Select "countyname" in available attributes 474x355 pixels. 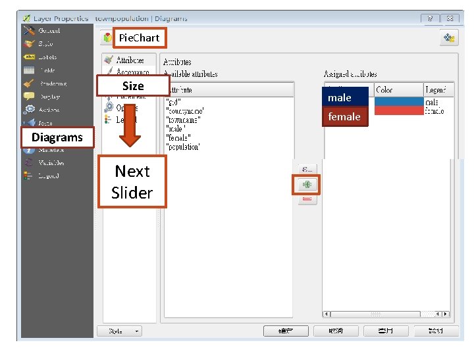coord(185,111)
